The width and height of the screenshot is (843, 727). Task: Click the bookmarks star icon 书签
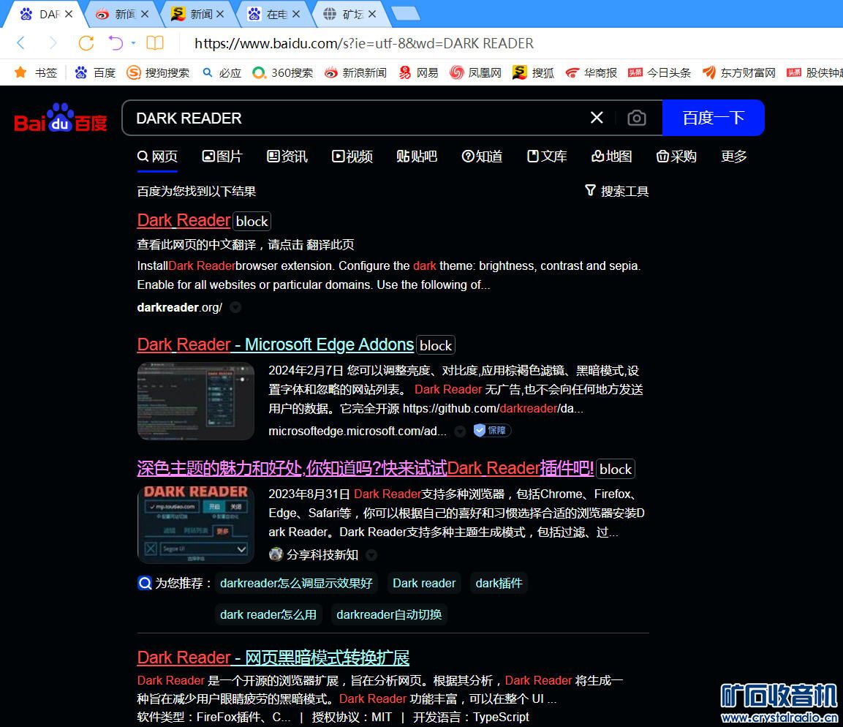tap(36, 72)
